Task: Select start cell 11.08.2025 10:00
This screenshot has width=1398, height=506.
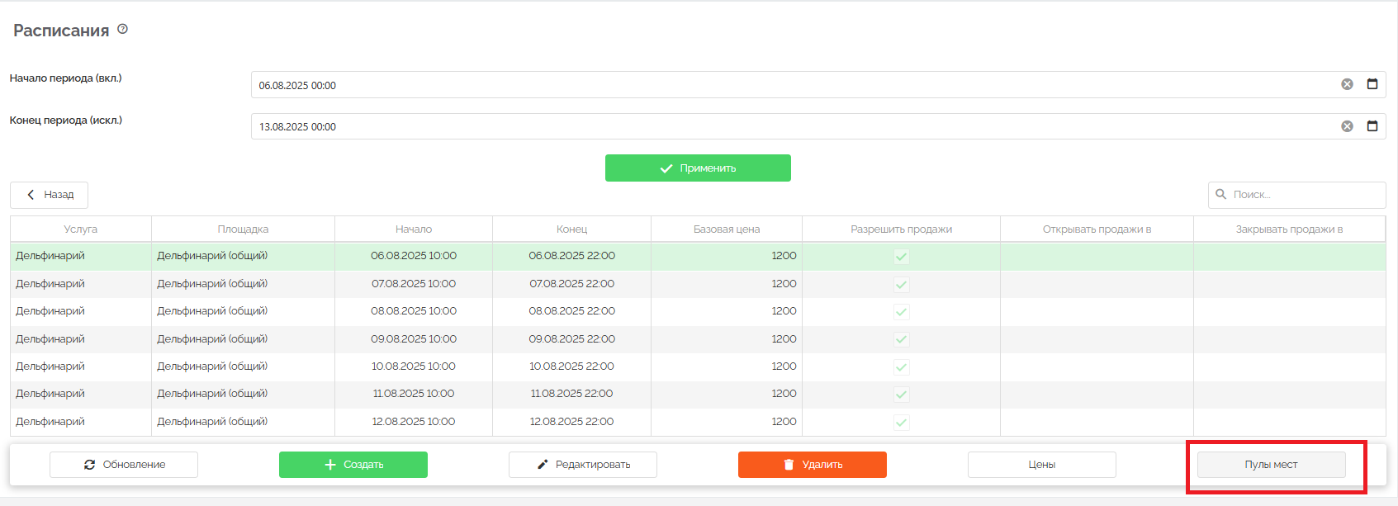Action: [x=414, y=394]
